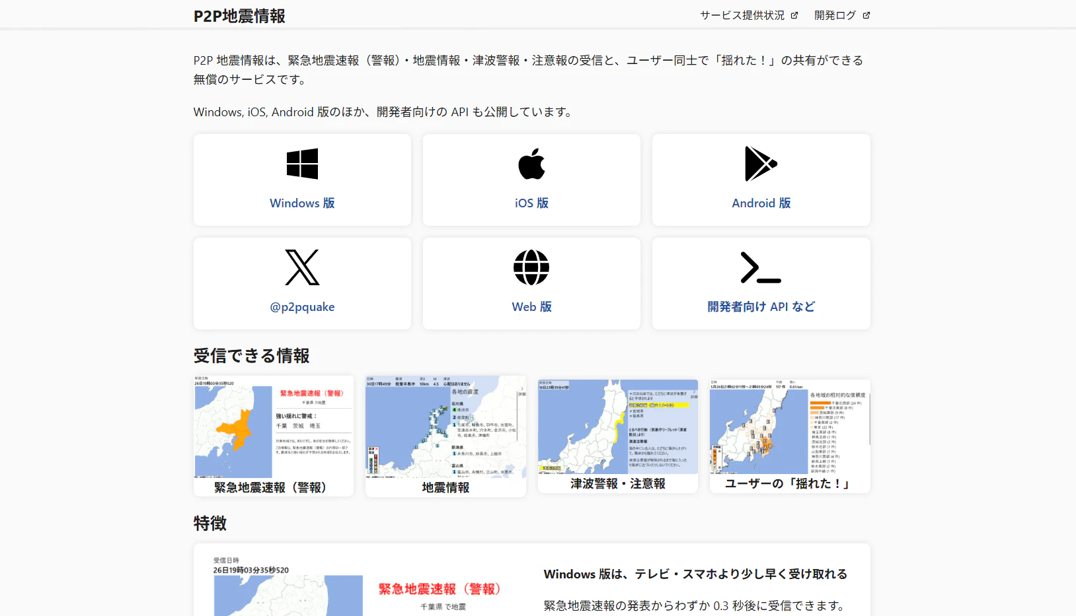This screenshot has width=1076, height=616.
Task: Click the Windows 版は、テレビ・スマホより heading
Action: point(695,574)
